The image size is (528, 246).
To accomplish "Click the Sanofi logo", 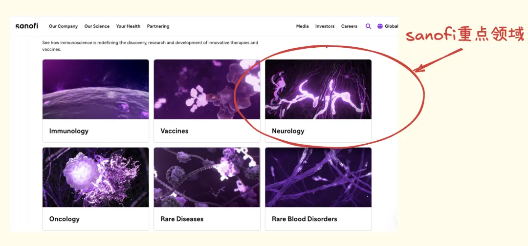I will [26, 26].
